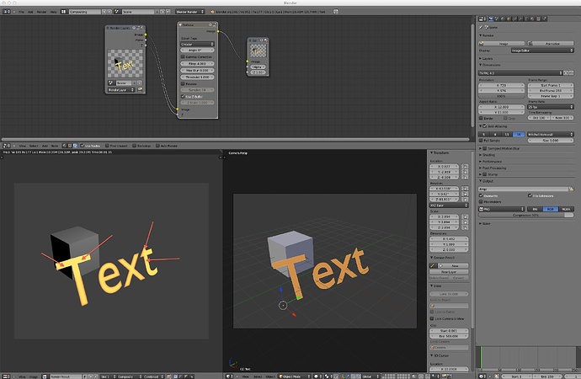This screenshot has width=581, height=379.
Task: Click the Render Layers node preview thumbnail
Action: click(x=125, y=63)
